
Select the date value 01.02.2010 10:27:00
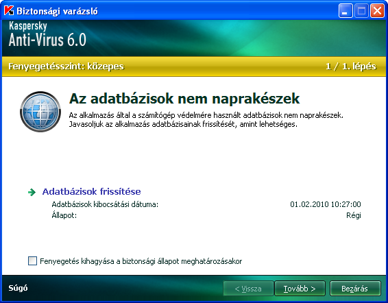(326, 204)
